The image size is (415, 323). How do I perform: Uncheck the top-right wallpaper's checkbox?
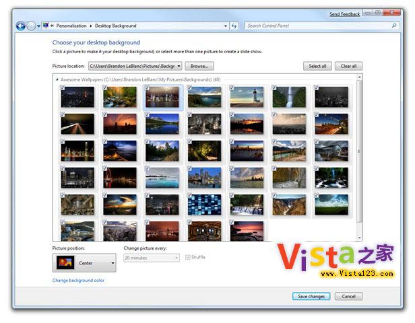tap(317, 87)
